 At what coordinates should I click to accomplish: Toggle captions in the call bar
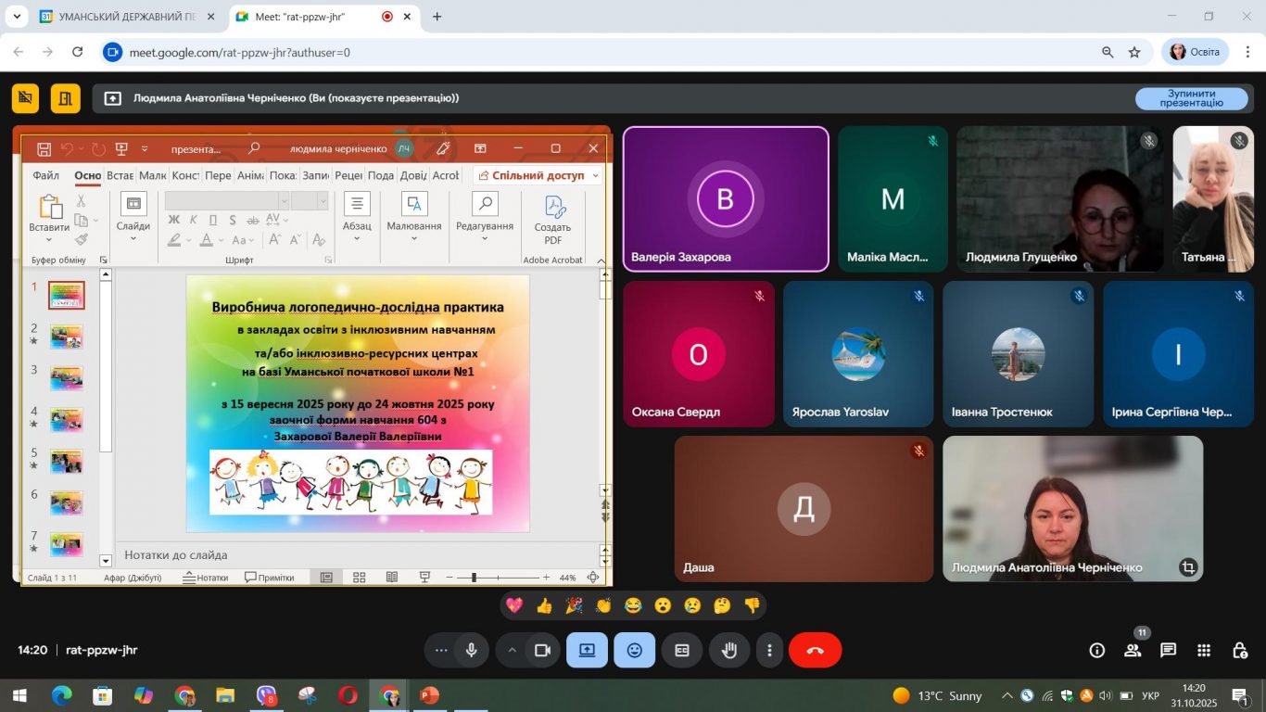[682, 651]
